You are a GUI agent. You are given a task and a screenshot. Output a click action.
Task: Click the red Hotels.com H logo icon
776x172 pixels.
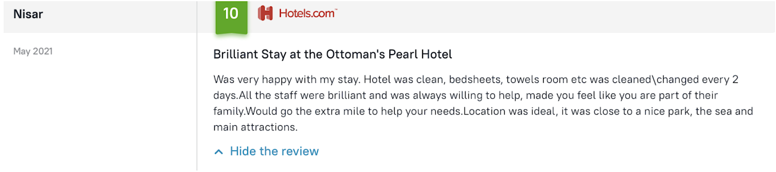click(x=265, y=14)
